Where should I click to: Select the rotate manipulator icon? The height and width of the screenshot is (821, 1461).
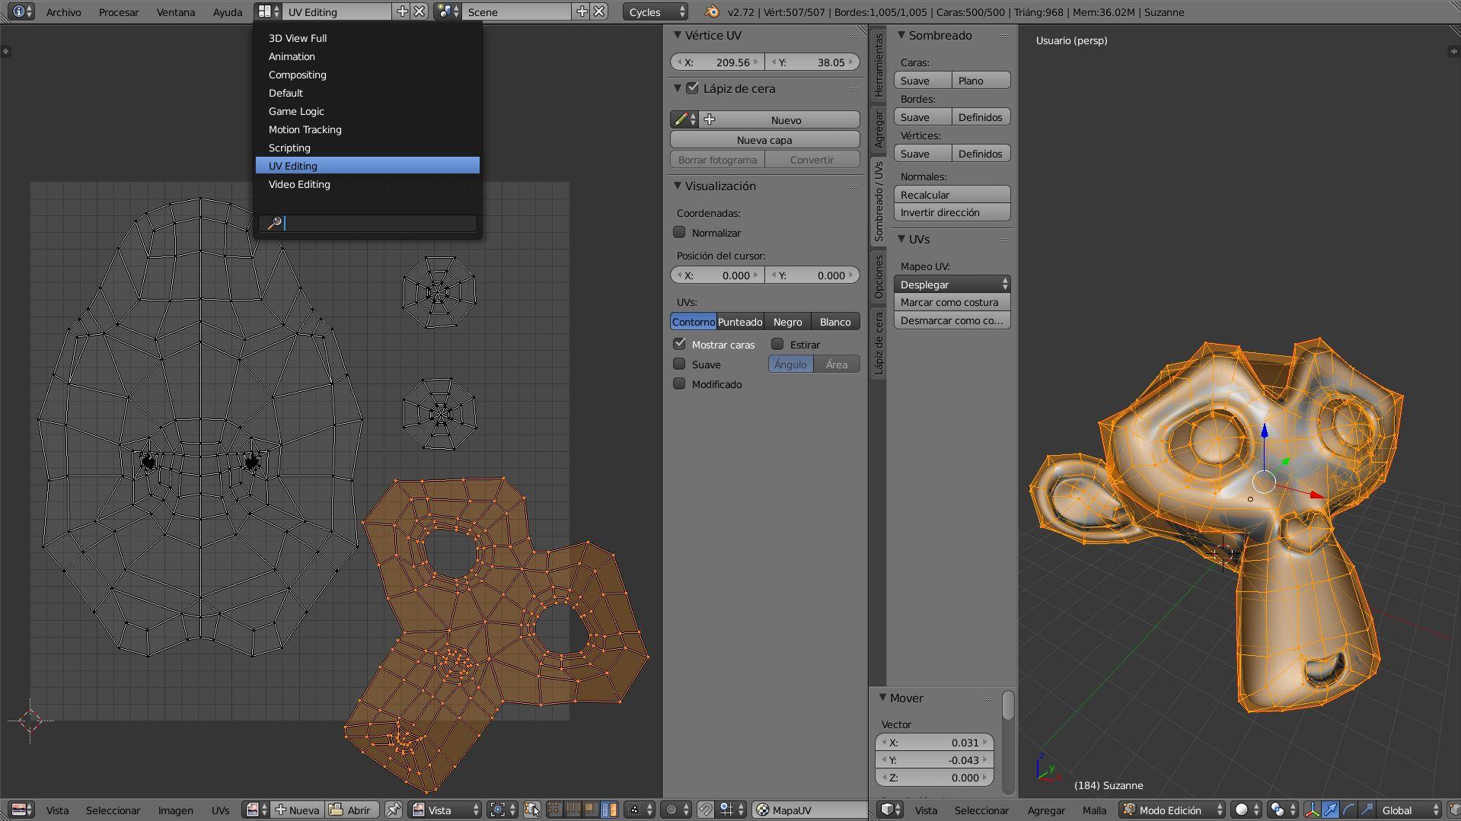pyautogui.click(x=1349, y=810)
